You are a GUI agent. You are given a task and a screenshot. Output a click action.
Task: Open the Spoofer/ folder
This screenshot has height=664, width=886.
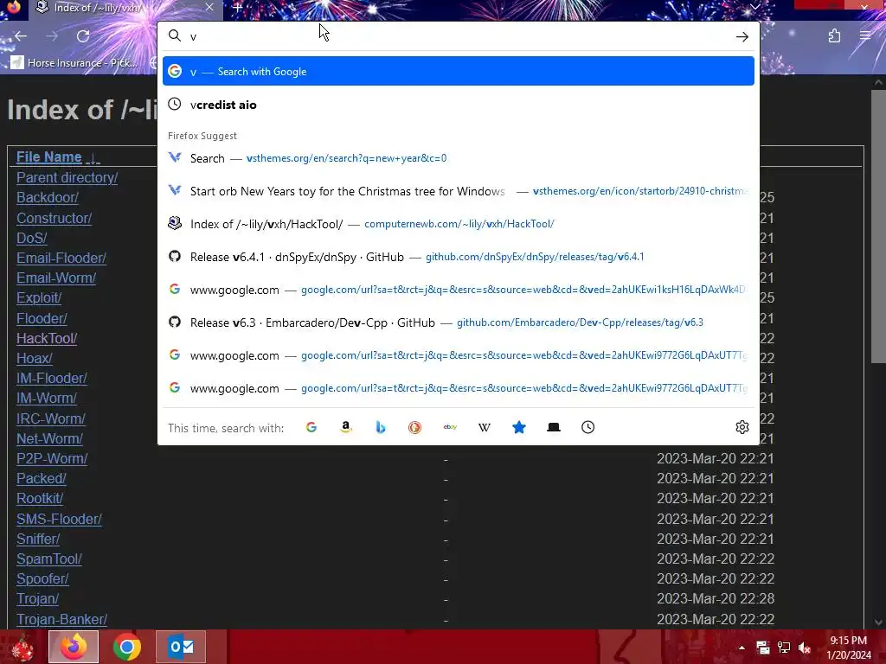42,578
